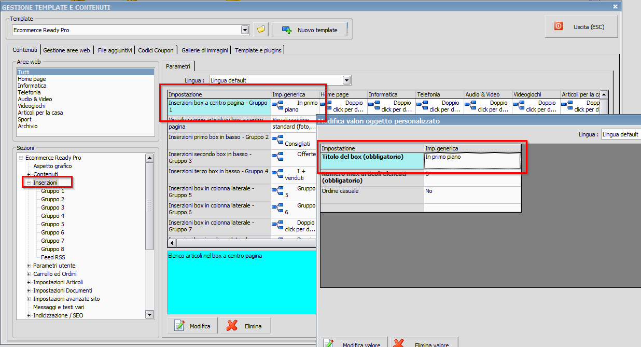Select Telefonia in the Aree web list
This screenshot has width=641, height=347.
point(86,92)
